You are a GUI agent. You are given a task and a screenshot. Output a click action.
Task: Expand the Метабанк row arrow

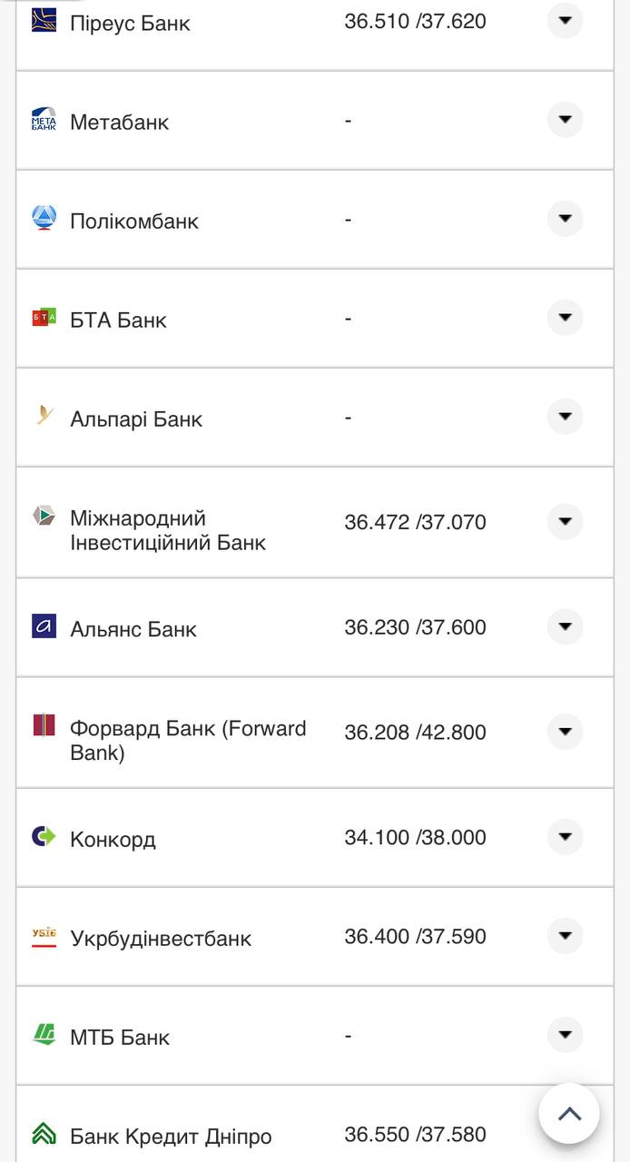(565, 119)
